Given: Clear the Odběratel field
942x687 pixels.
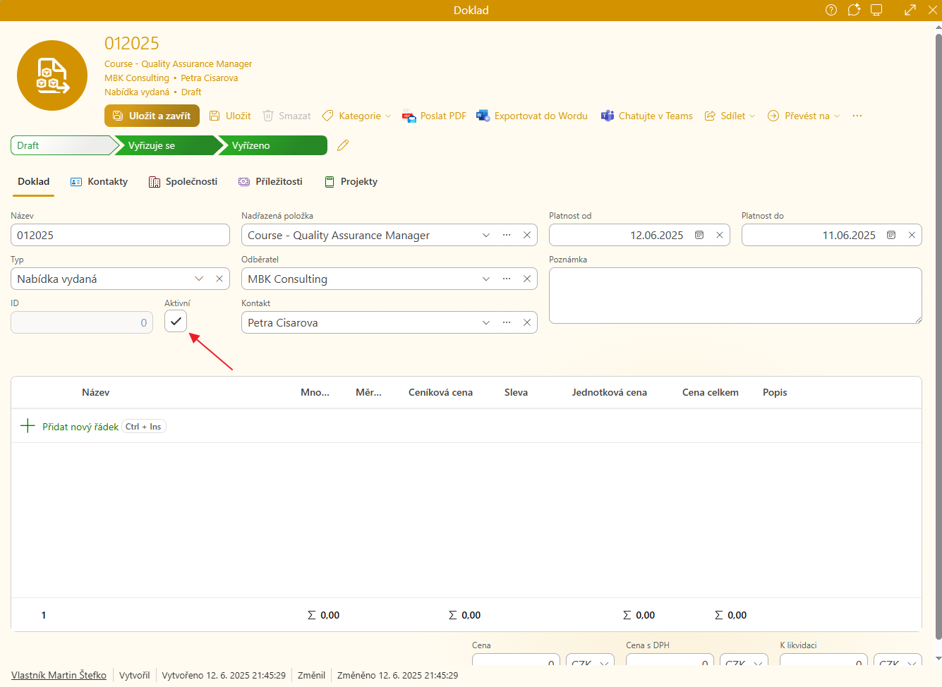Looking at the screenshot, I should point(527,279).
